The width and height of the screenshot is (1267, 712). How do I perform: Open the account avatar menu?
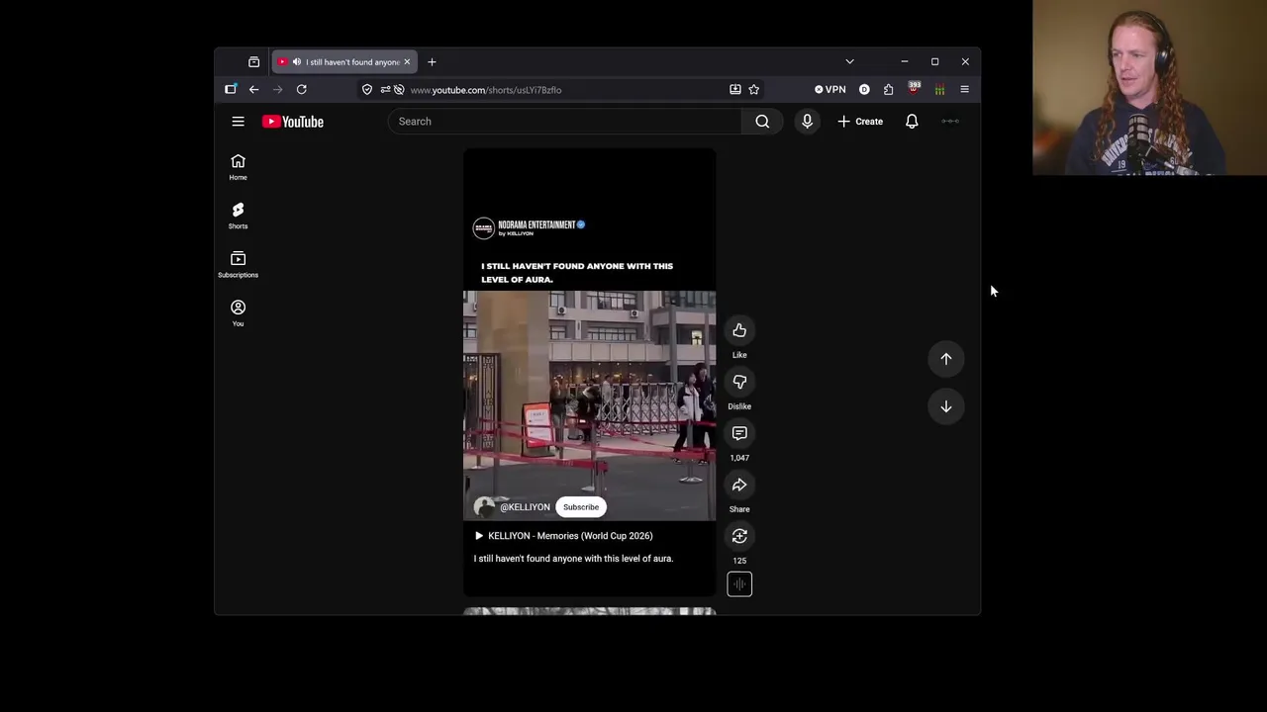pyautogui.click(x=950, y=122)
